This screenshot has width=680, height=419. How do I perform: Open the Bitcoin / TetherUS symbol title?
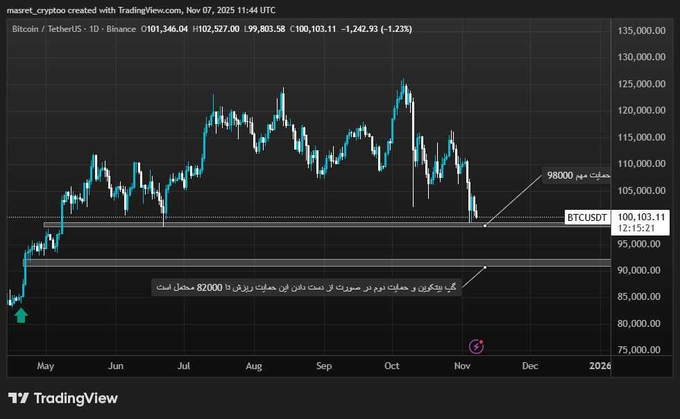(46, 29)
